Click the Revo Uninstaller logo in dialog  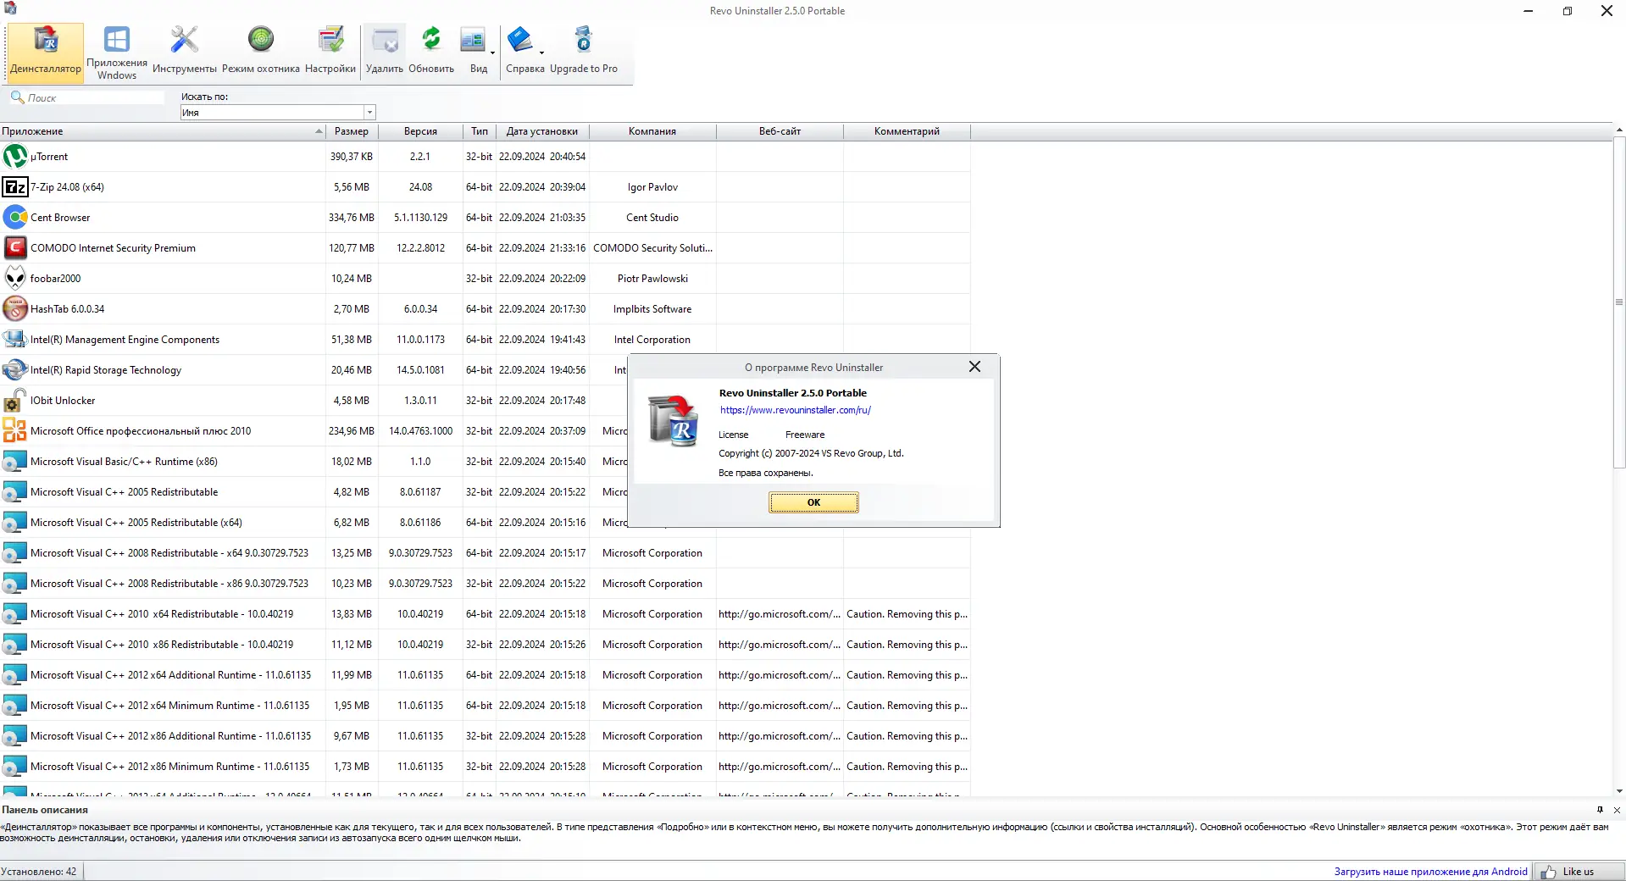coord(674,421)
